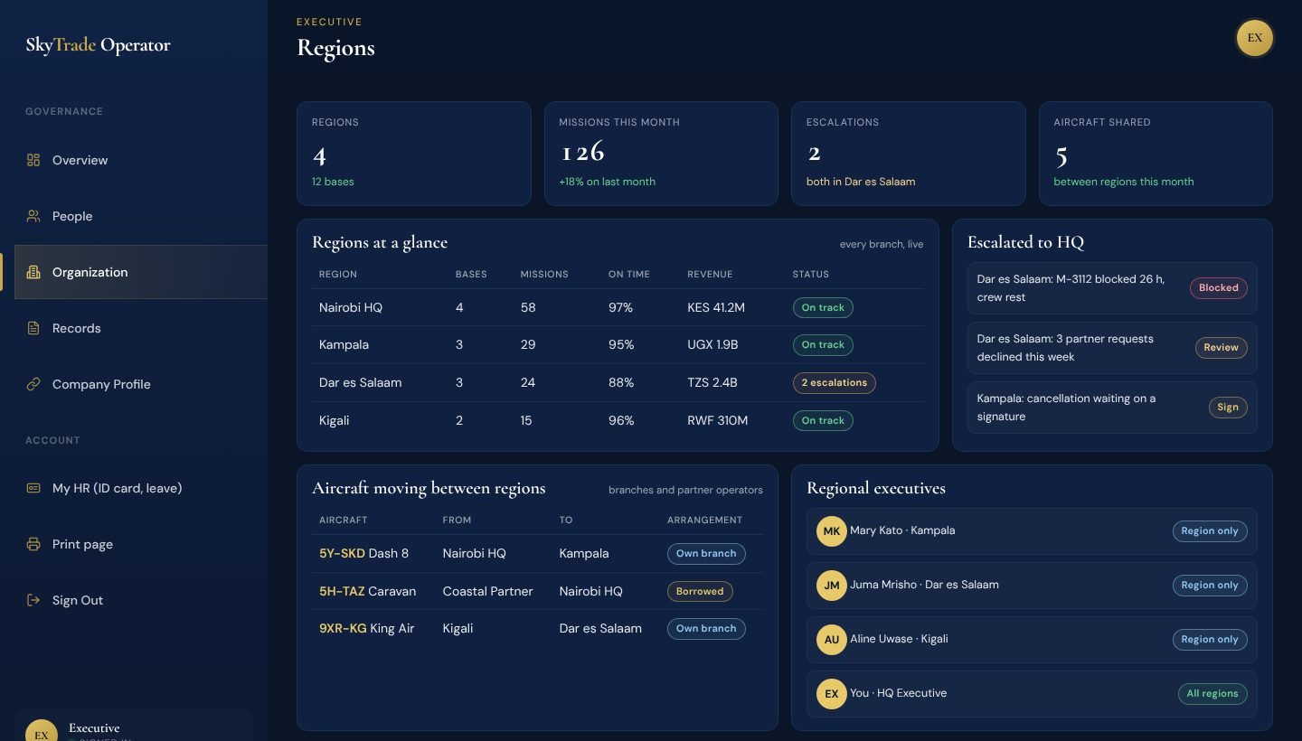Click aircraft registration 5Y-SKD
This screenshot has width=1302, height=741.
pos(342,553)
